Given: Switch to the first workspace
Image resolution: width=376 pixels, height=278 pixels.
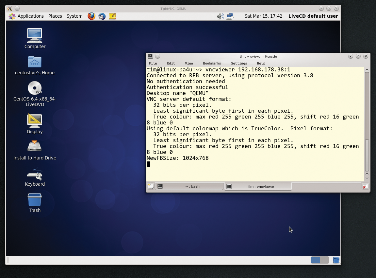Looking at the screenshot, I should coord(316,260).
